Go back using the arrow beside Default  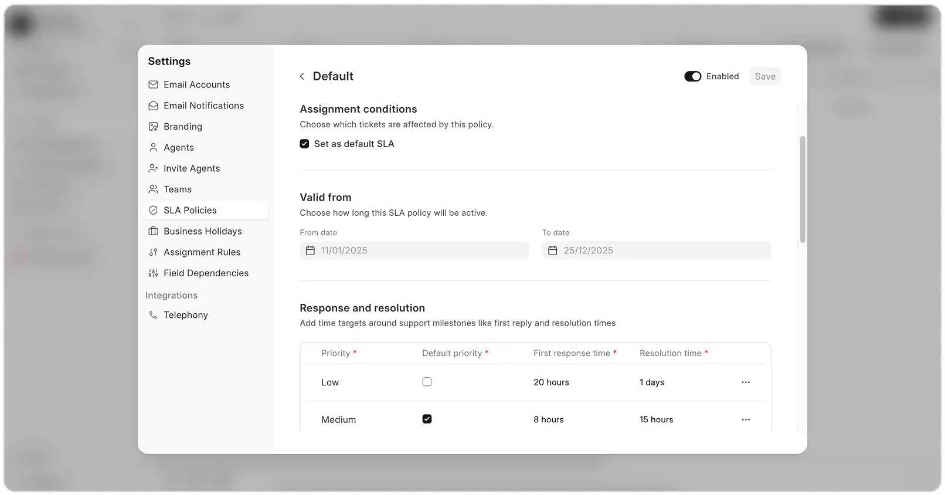tap(302, 76)
